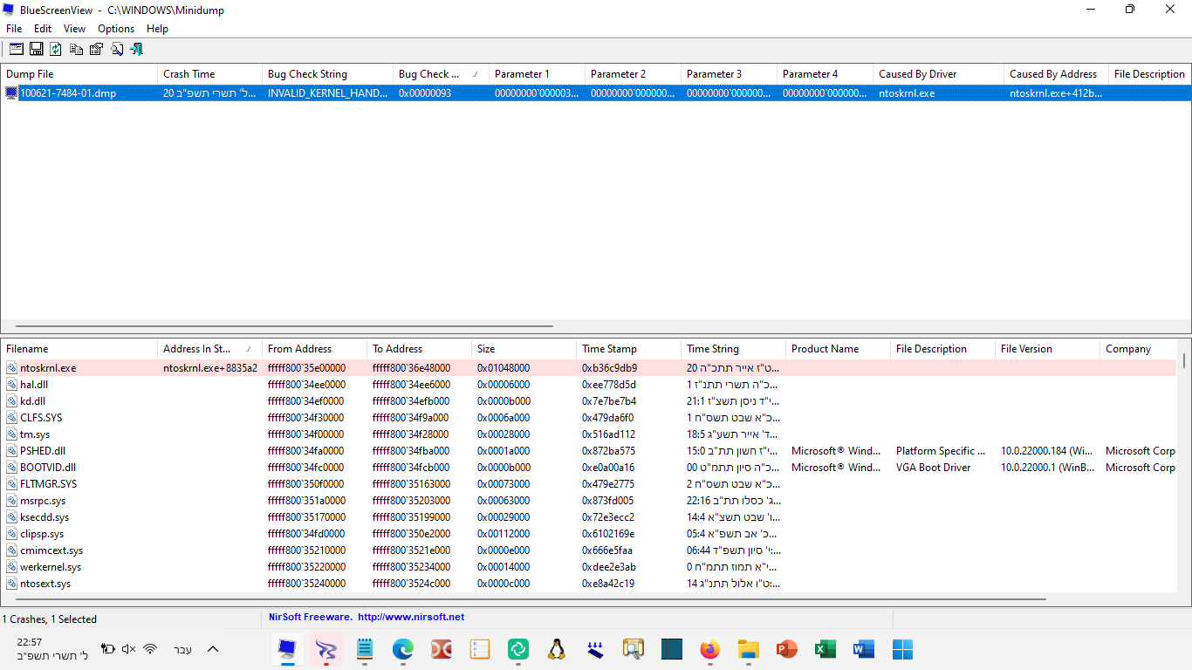Open the File menu
The image size is (1192, 670).
coord(14,29)
